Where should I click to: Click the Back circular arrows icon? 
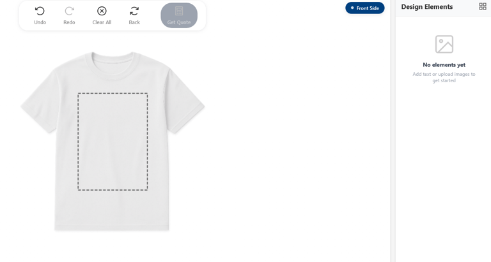tap(134, 11)
